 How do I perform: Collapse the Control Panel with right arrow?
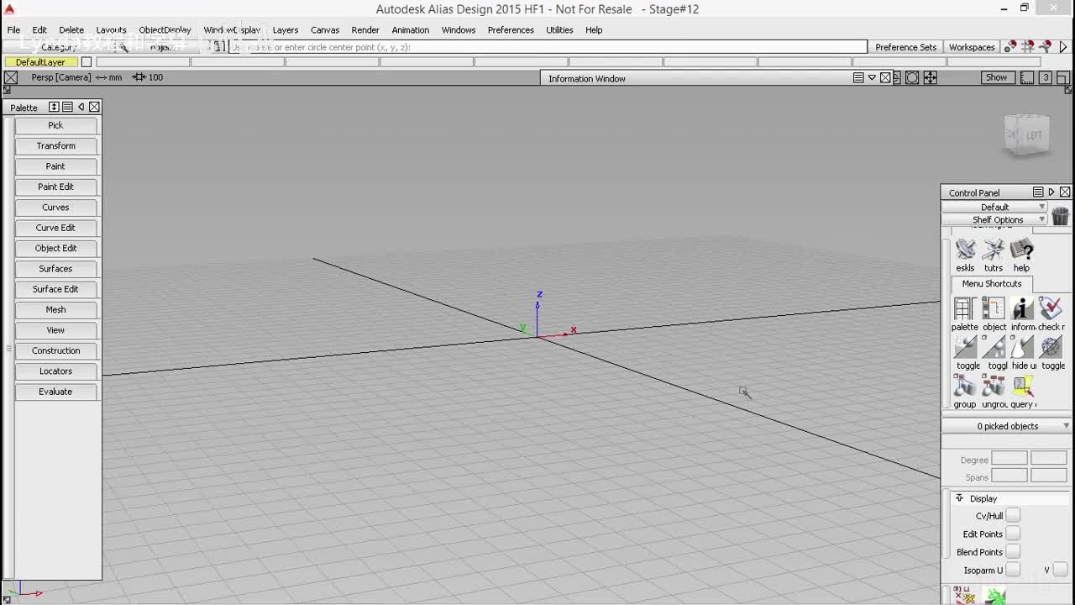point(1051,192)
